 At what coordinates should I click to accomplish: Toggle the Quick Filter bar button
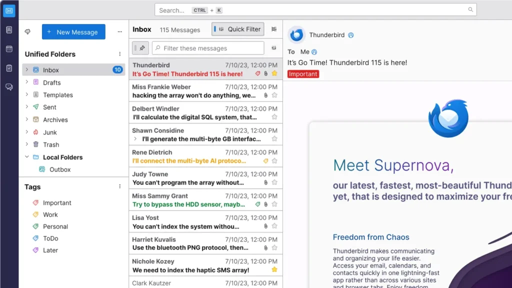237,29
